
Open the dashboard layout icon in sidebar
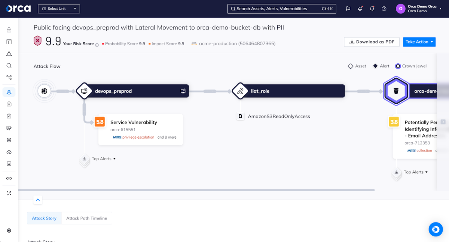click(x=9, y=42)
